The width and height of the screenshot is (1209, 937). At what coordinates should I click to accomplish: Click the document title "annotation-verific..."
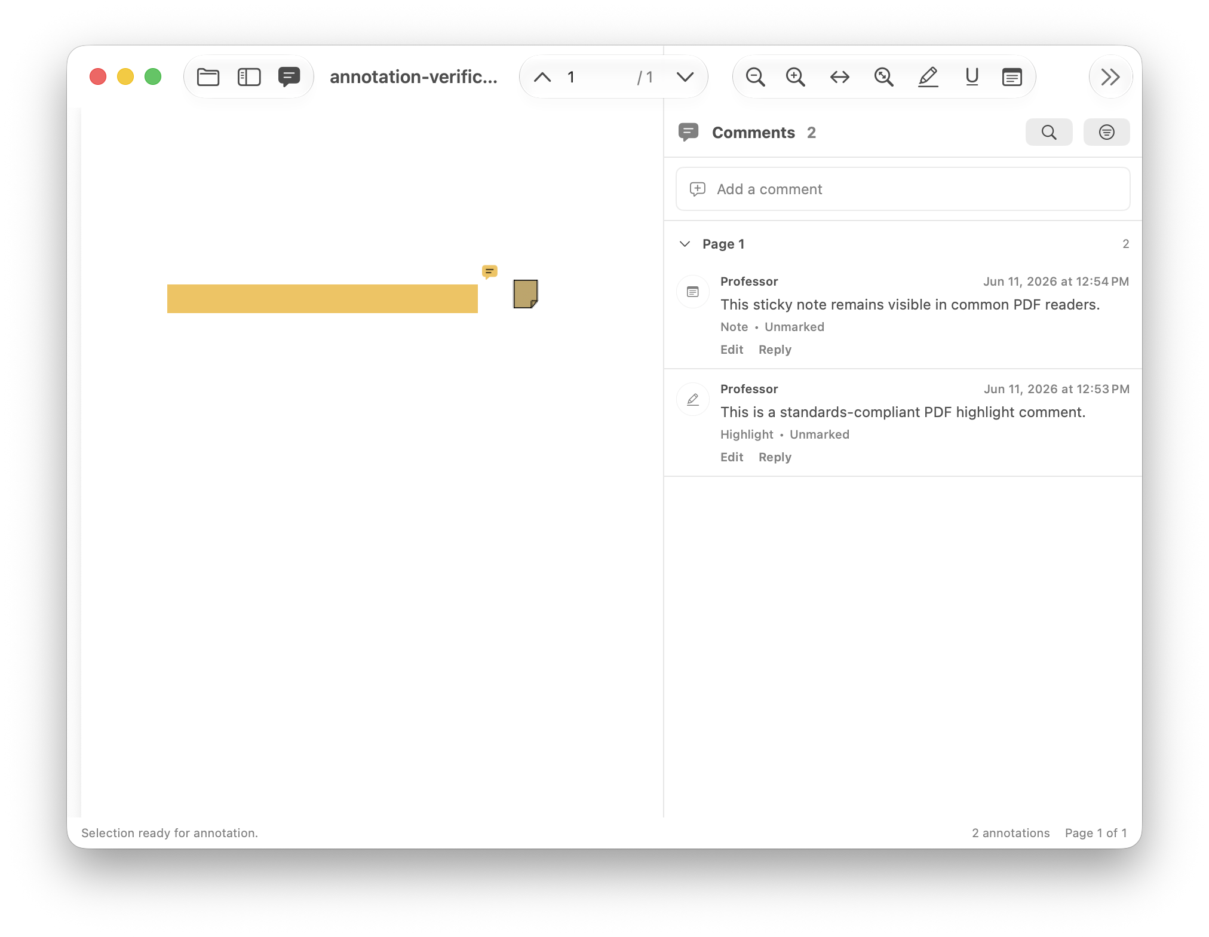(x=413, y=77)
